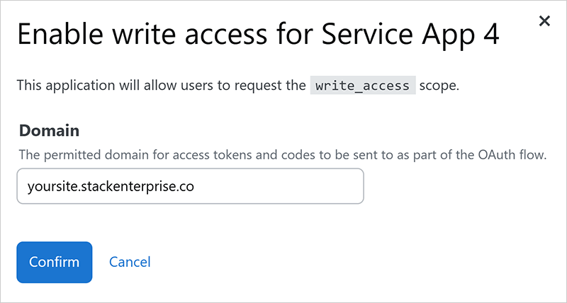Screen dimensions: 567x303
Task: Focus the Domain input field
Action: click(190, 186)
